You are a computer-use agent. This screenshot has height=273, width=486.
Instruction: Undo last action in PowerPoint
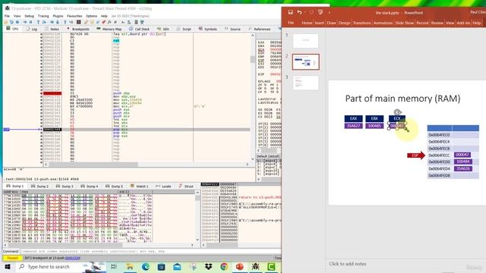pos(299,12)
